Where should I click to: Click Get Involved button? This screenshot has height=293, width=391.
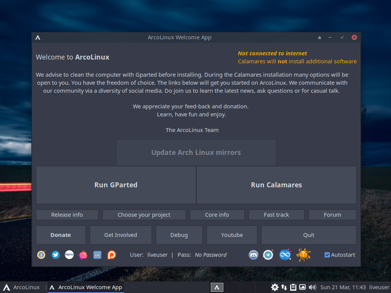click(121, 235)
